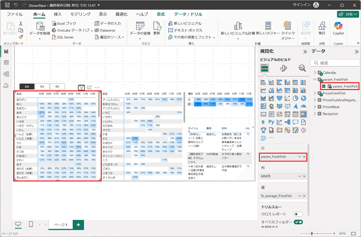Open 最近のソース dropdown
The width and height of the screenshot is (361, 237).
click(x=110, y=37)
